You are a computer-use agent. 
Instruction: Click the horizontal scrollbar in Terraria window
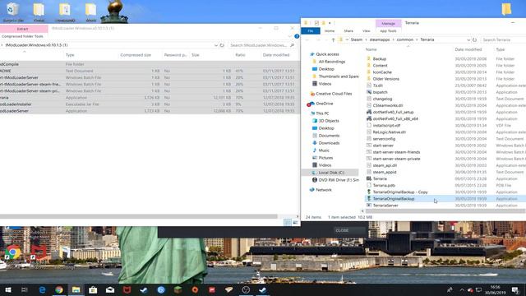coord(445,211)
